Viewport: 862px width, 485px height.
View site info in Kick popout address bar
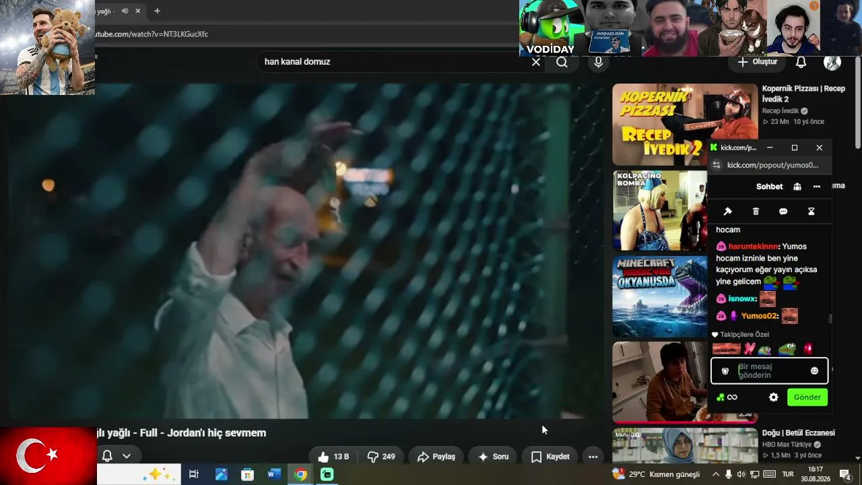[x=717, y=165]
